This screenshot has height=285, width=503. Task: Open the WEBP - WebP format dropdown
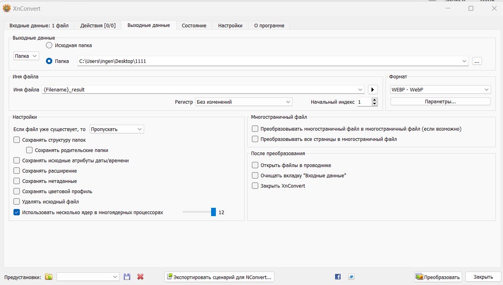440,89
